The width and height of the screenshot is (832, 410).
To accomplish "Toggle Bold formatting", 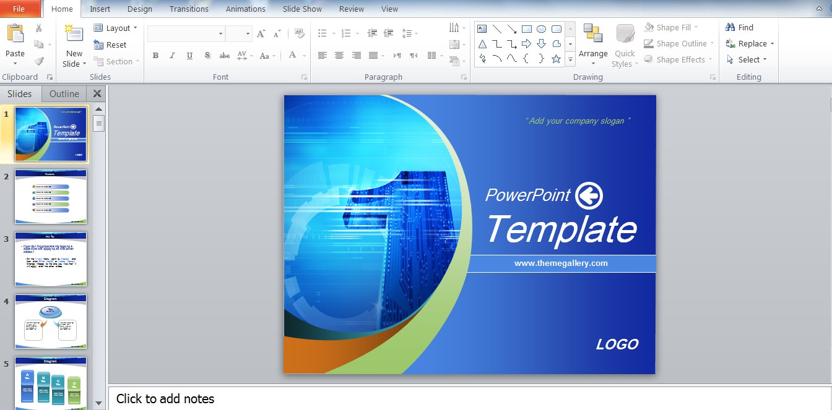I will [x=155, y=56].
